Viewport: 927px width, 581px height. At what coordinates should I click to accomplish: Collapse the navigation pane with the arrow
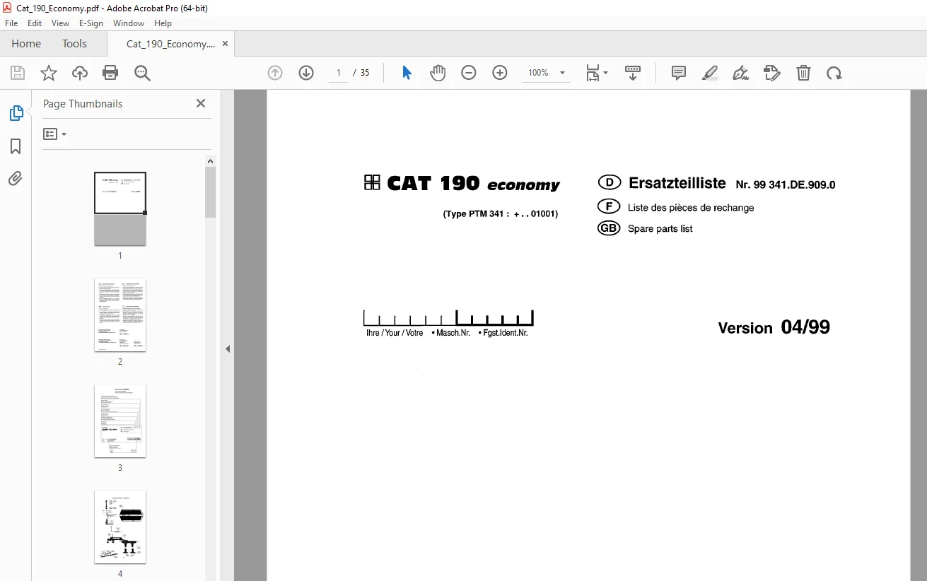click(228, 348)
